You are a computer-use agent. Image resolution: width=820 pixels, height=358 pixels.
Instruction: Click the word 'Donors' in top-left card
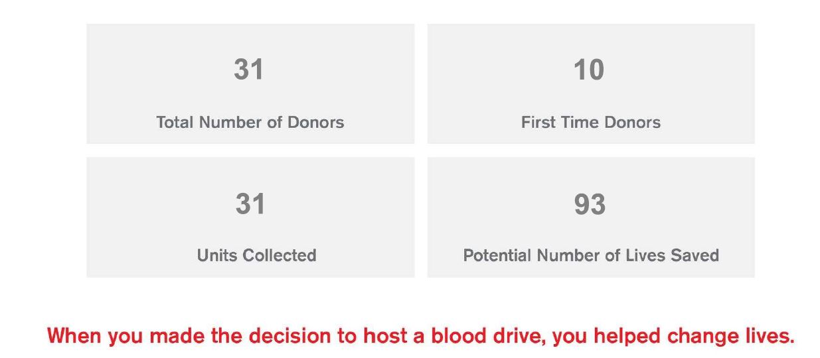pyautogui.click(x=315, y=122)
